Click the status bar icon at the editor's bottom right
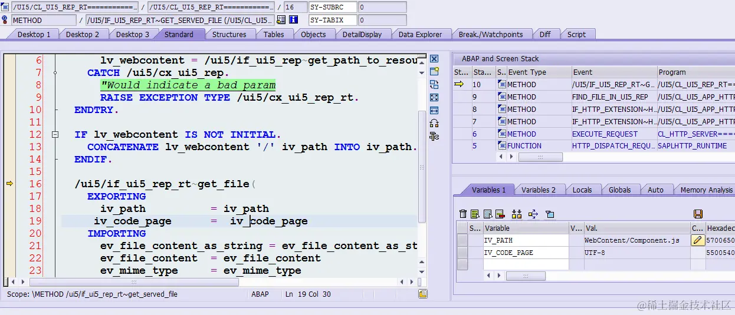Viewport: 735px width, 315px height. point(423,294)
